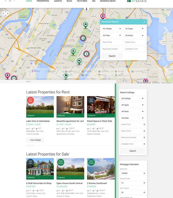
Task: Click spinner icon in Sale Price field
Action: pyautogui.click(x=144, y=173)
